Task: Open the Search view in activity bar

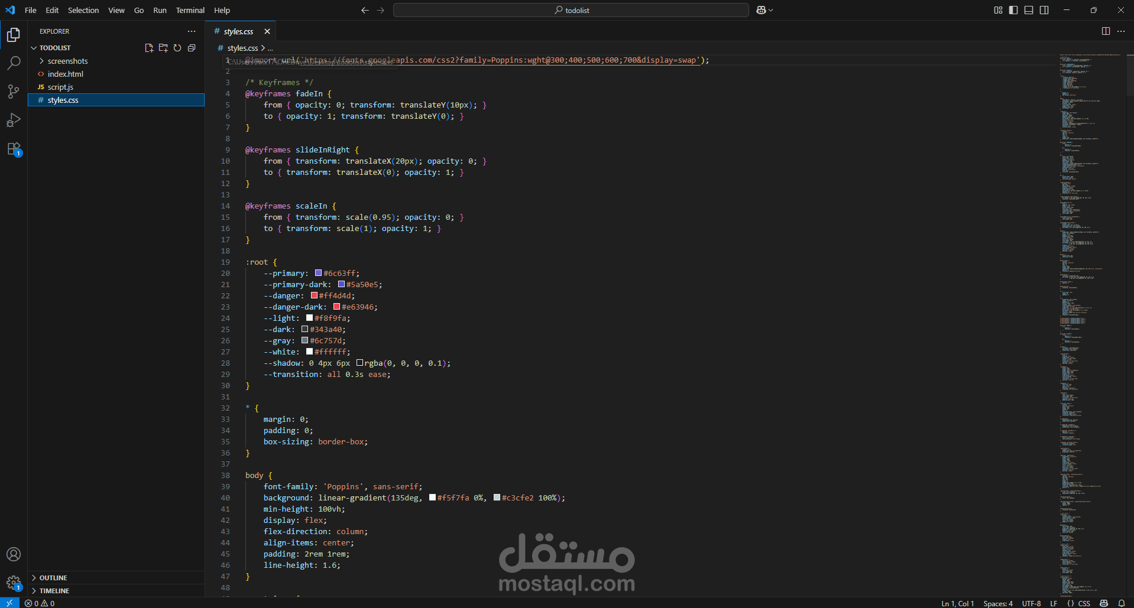Action: [x=14, y=63]
